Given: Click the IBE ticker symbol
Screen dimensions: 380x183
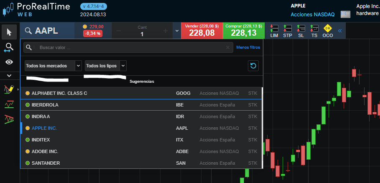Looking at the screenshot, I should coord(180,105).
